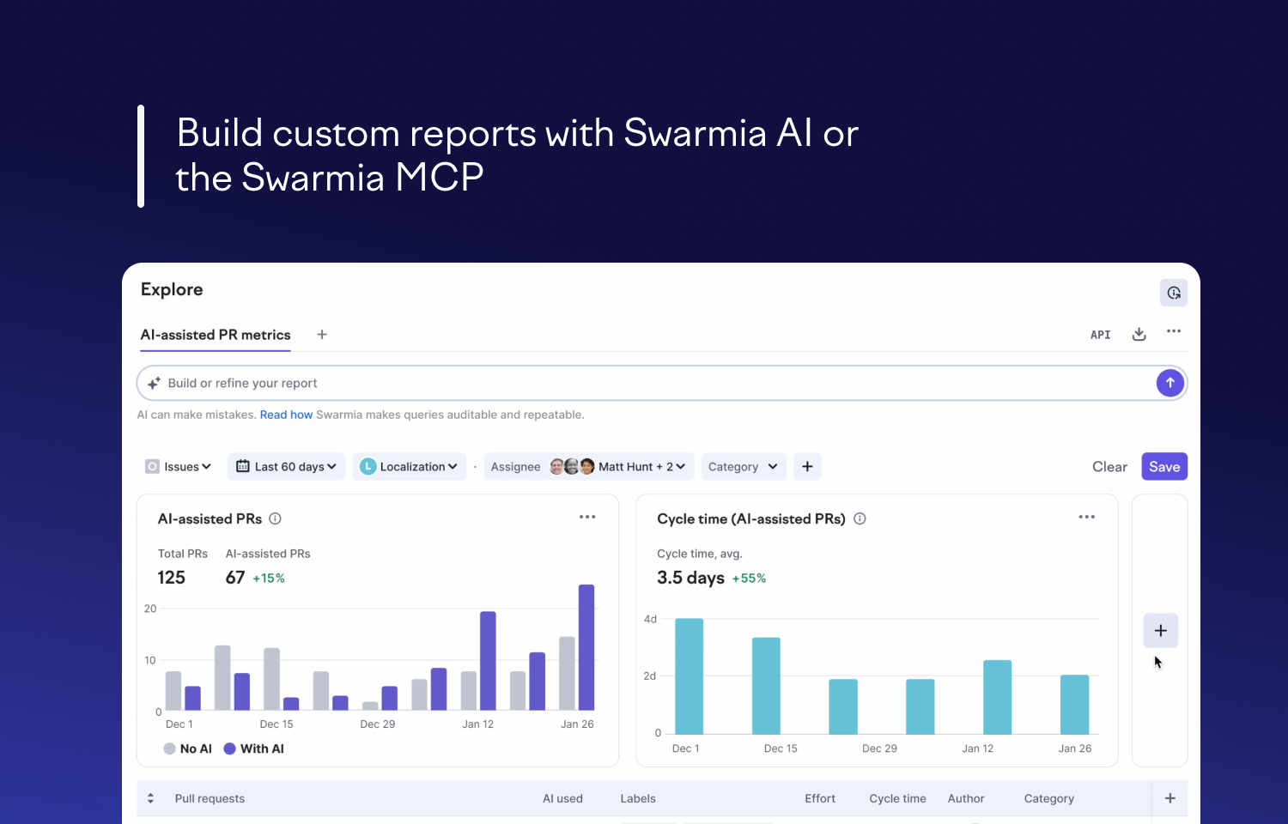Toggle the With AI legend series

(254, 748)
